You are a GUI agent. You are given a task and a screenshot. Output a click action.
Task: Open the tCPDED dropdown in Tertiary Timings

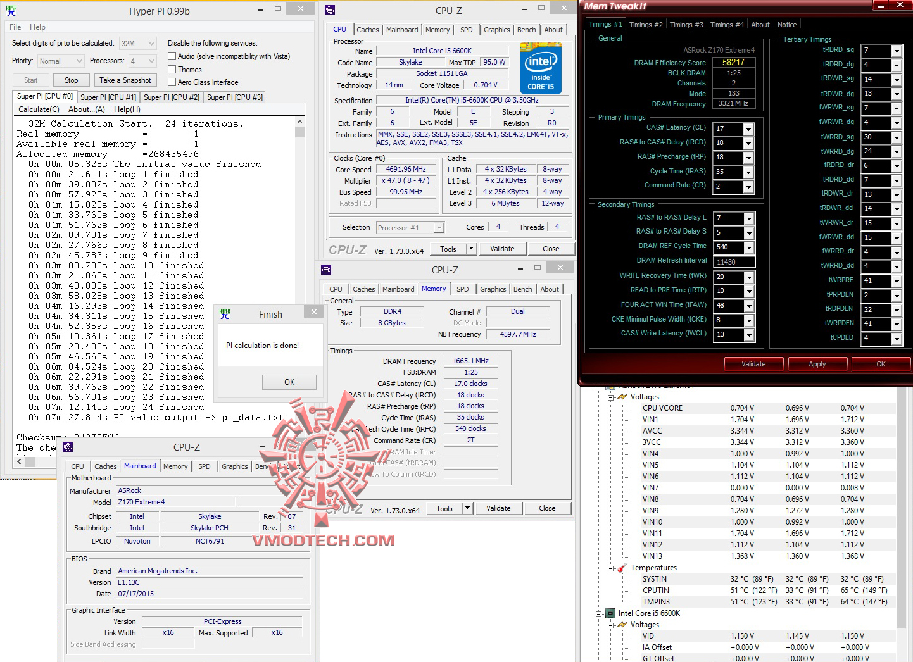896,339
